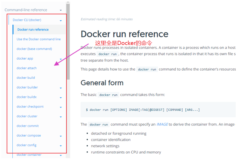Expand the docker checkpoint submenu arrow

click(x=61, y=107)
